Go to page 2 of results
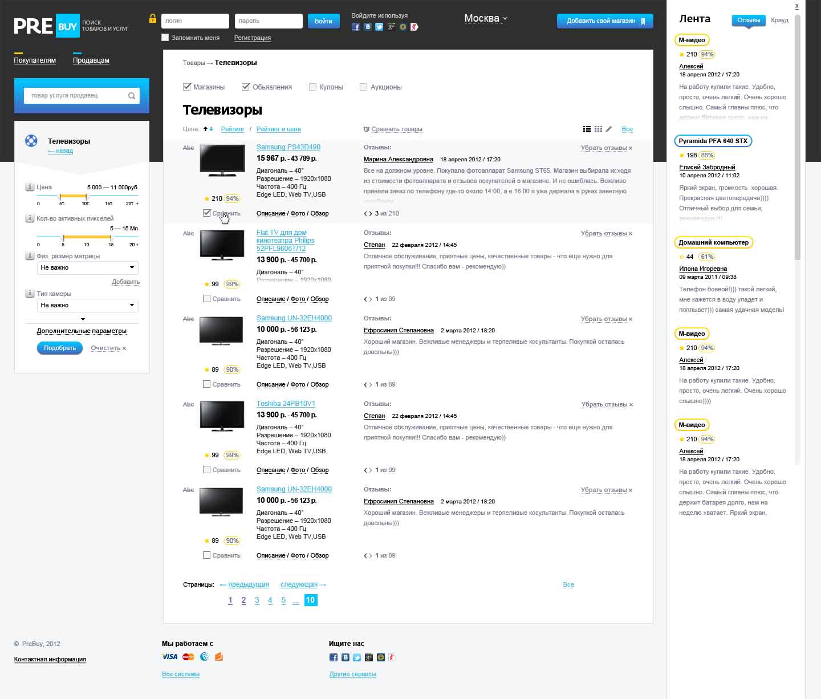This screenshot has height=699, width=821. 243,600
